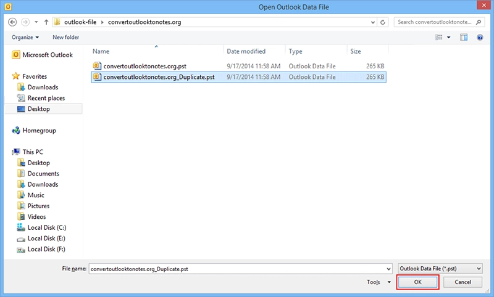Close the Open Outlook Data File dialog
Image resolution: width=494 pixels, height=297 pixels.
coord(484,6)
